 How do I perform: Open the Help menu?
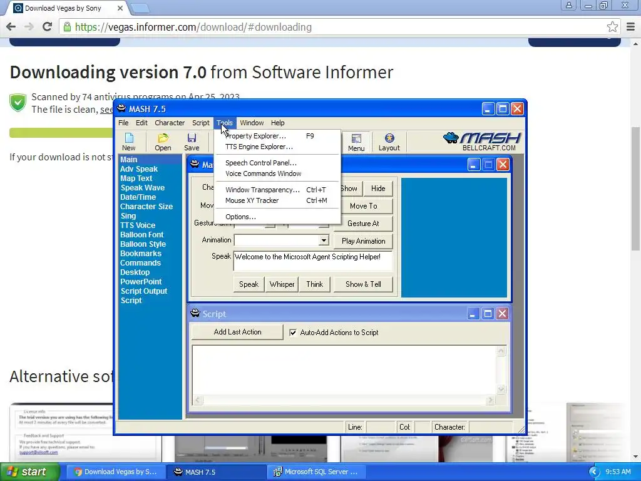point(277,123)
